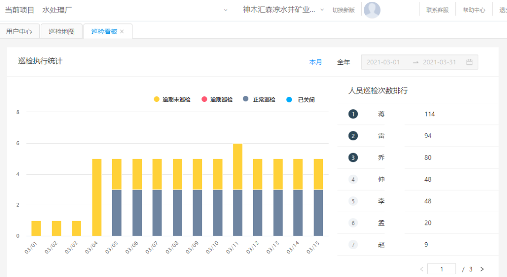Click 切换新版 link
The height and width of the screenshot is (277, 507).
343,10
